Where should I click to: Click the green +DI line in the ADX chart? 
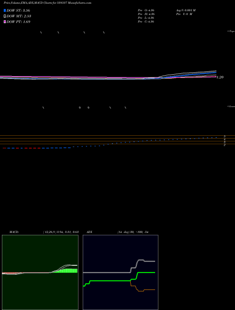(111, 281)
